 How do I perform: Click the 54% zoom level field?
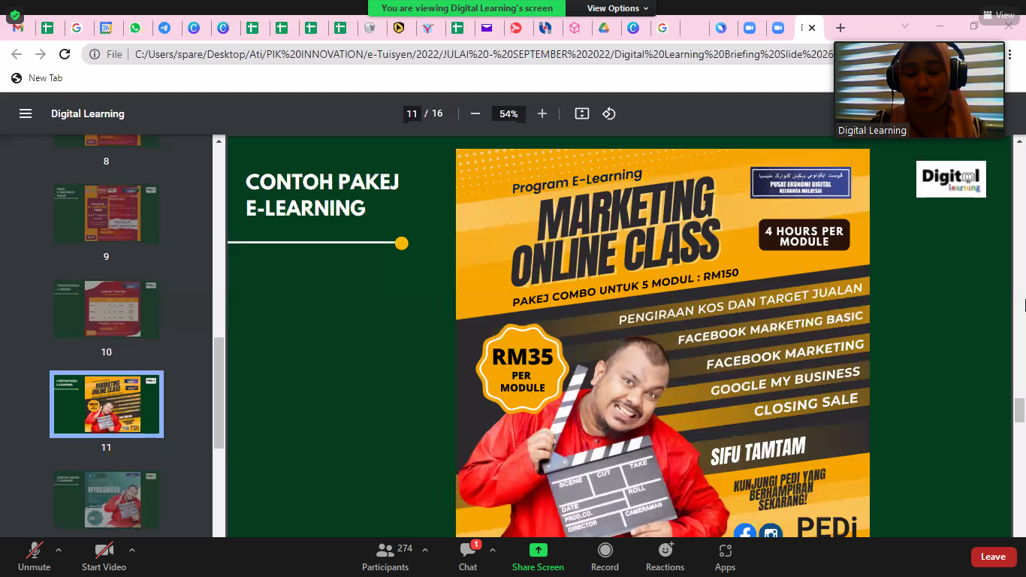pos(508,114)
